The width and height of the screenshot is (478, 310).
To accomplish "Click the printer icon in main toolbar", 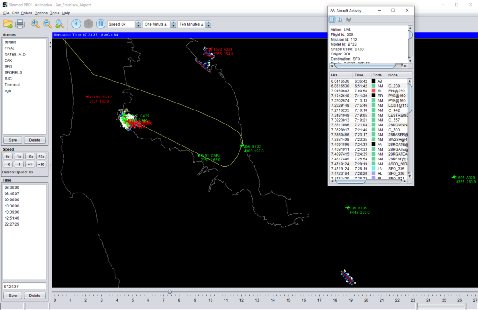I will tap(20, 24).
